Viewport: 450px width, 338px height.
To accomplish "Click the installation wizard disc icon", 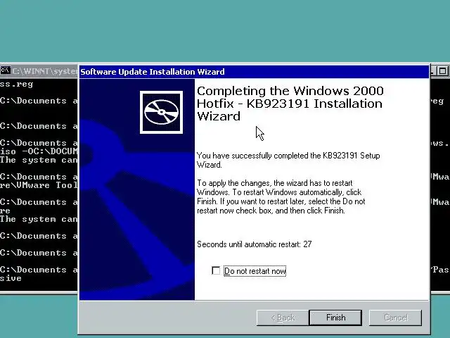I will point(161,112).
